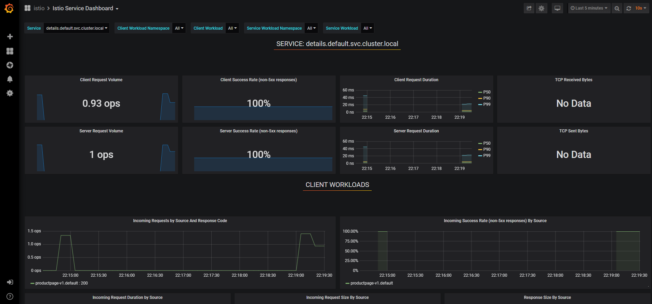Click the Share dashboard icon
Image resolution: width=652 pixels, height=304 pixels.
point(529,8)
